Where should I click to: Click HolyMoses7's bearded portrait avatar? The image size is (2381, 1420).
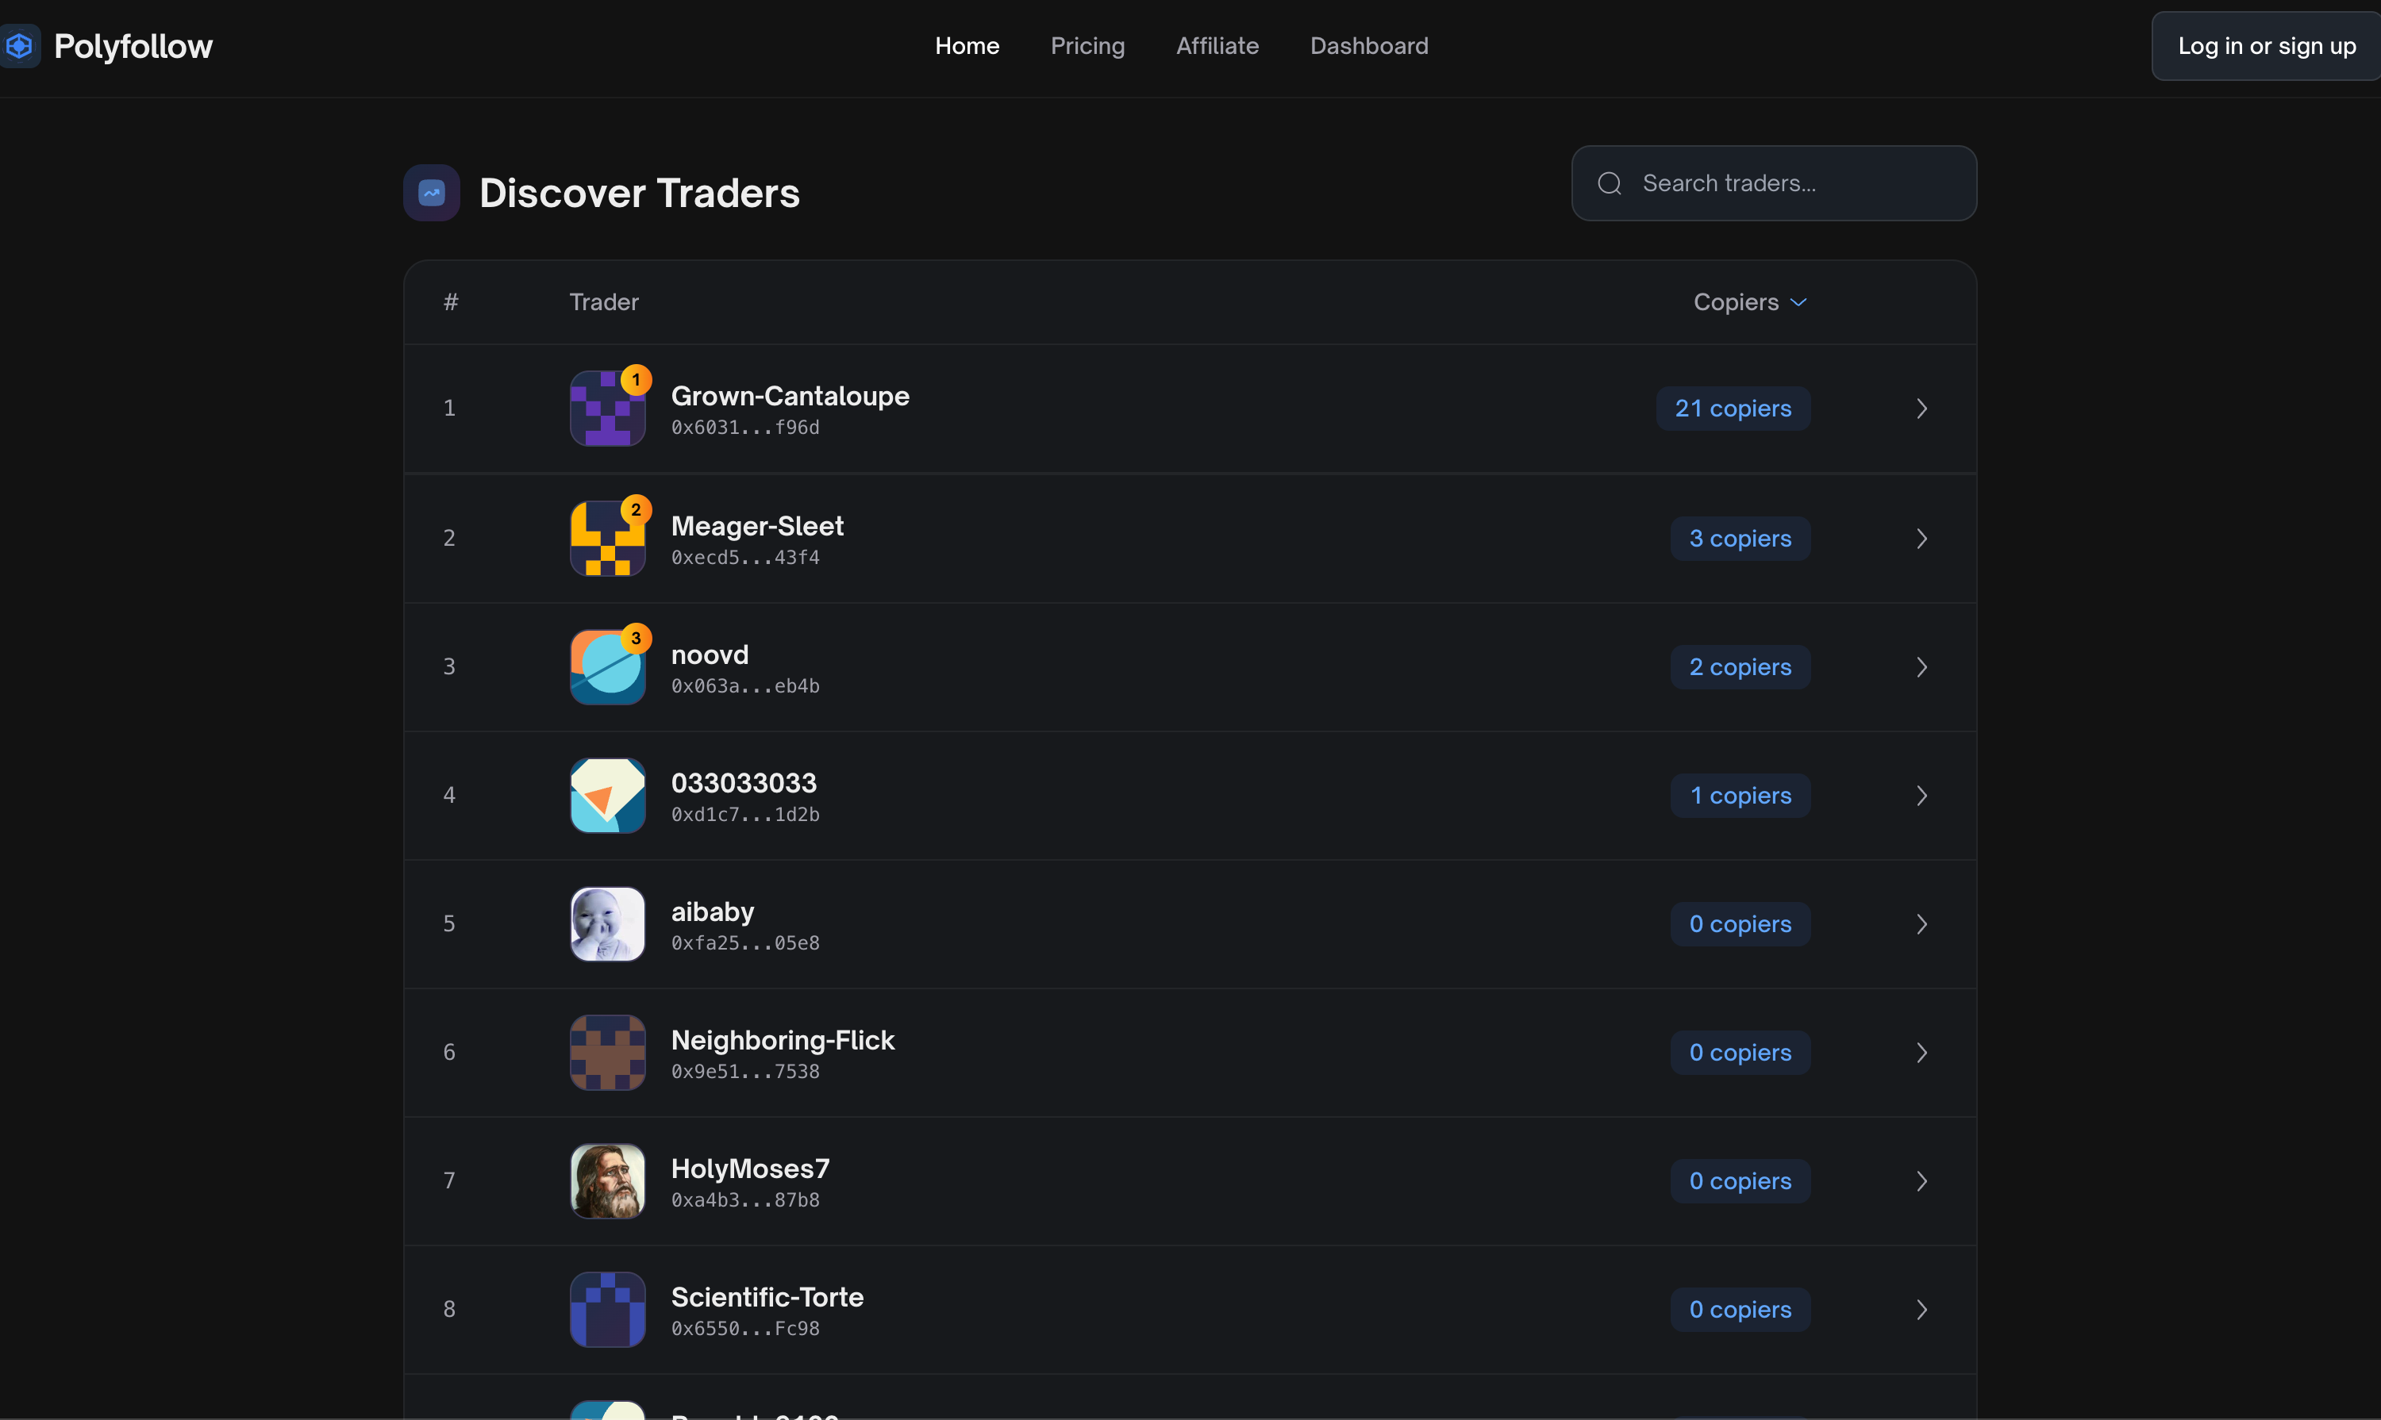pos(608,1182)
